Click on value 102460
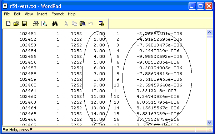Screen dimensions: 215x134 tap(28, 85)
